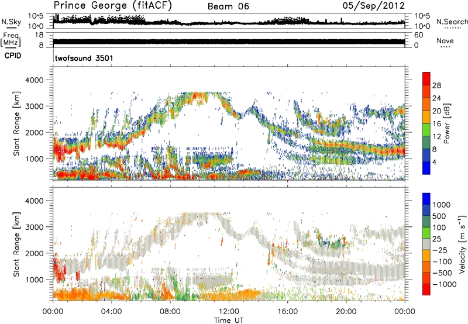
Task: Click the black frequency band in Freq. panel
Action: (x=229, y=42)
